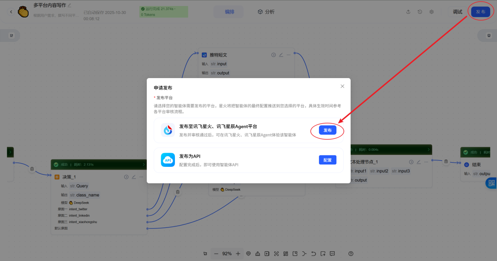Click the back arrow beside the workflow name

(x=11, y=12)
